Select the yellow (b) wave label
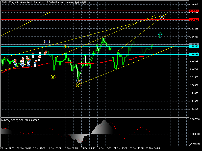The image size is (202, 151). click(x=66, y=47)
